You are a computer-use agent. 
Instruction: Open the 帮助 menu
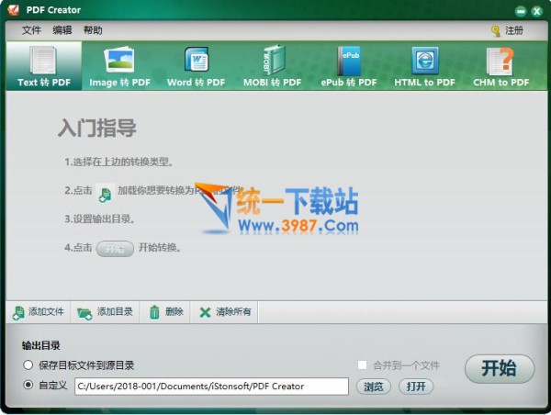tap(93, 30)
